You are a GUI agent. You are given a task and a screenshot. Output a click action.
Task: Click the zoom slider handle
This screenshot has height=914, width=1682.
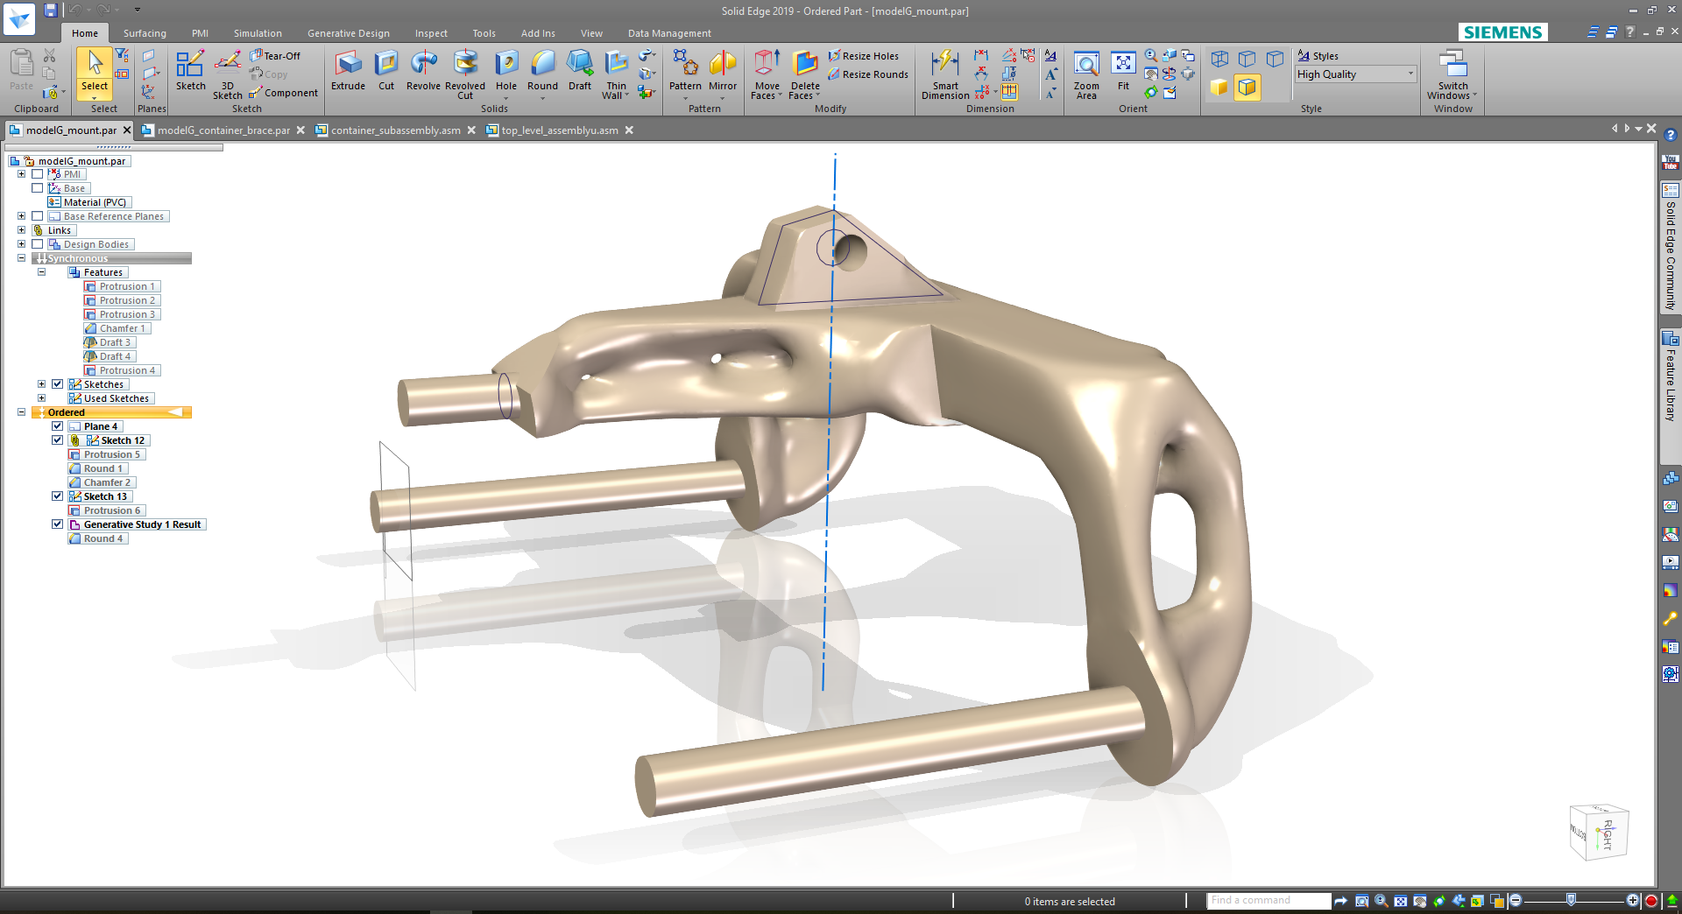pyautogui.click(x=1571, y=900)
